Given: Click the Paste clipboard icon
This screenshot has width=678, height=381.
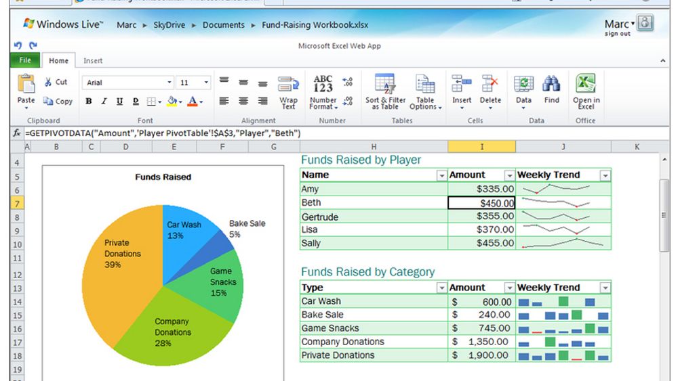Looking at the screenshot, I should tap(26, 84).
